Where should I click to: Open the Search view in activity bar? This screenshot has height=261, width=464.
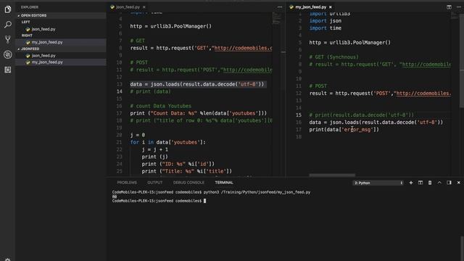8,24
